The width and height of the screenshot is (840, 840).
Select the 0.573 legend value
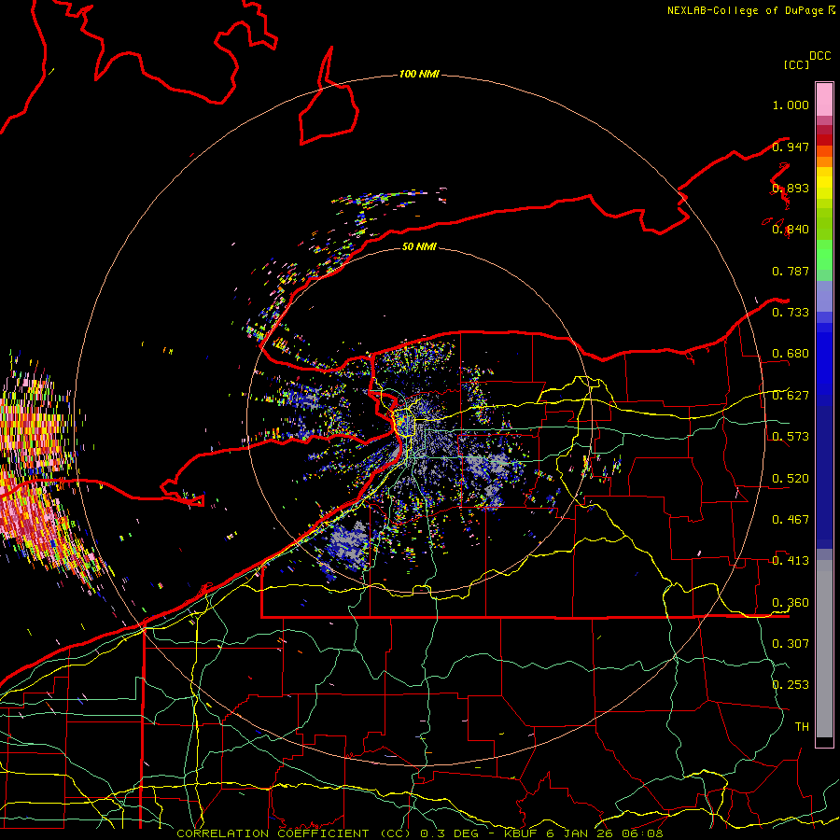[791, 437]
